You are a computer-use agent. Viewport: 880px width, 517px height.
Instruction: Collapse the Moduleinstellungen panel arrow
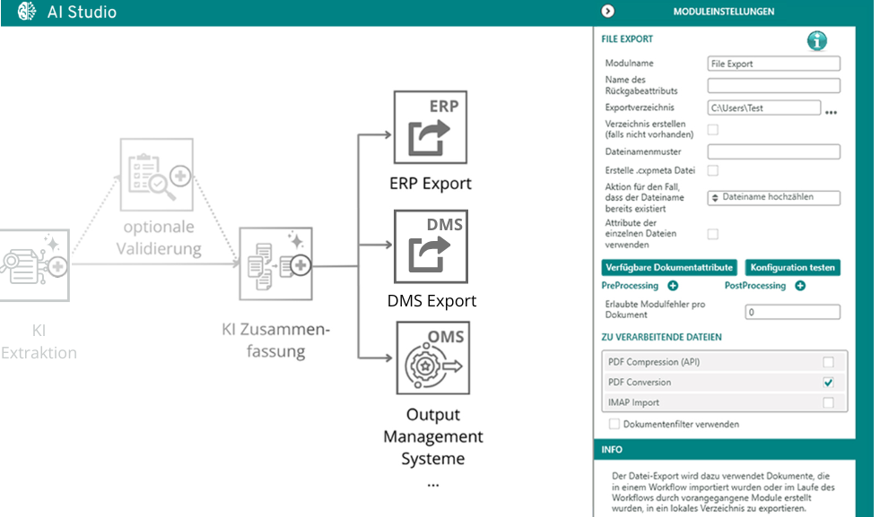[608, 12]
